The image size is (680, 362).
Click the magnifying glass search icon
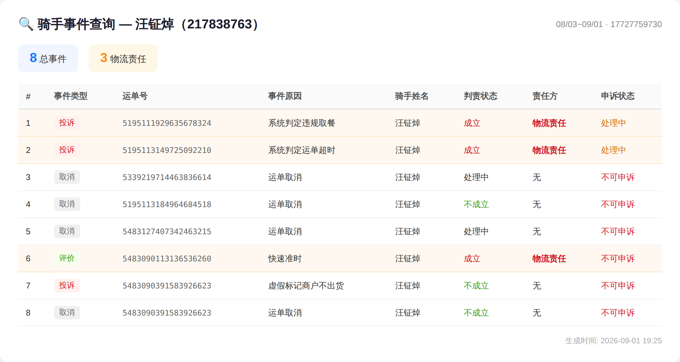[26, 24]
